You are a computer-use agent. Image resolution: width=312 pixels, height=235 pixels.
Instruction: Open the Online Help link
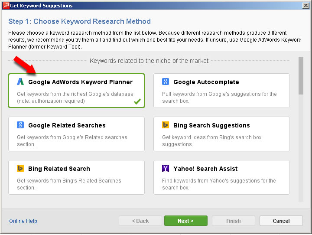point(23,221)
